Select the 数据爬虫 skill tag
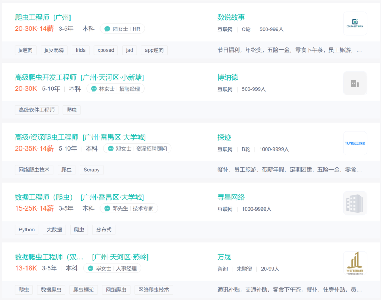Image resolution: width=381 pixels, height=300 pixels. click(51, 289)
